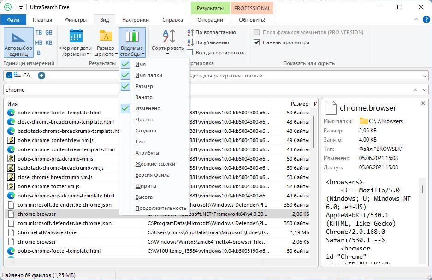Click JS icon of oobe-chrome-contentview-vm.js
The width and height of the screenshot is (432, 280).
pos(11,140)
